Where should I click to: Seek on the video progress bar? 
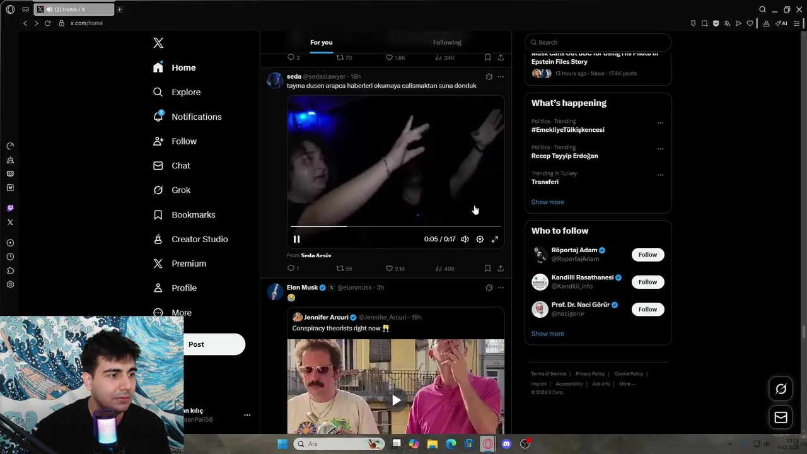395,226
